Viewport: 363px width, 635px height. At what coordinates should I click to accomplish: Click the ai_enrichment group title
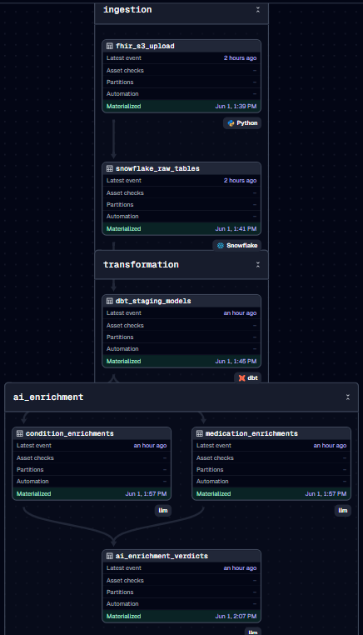(x=48, y=397)
